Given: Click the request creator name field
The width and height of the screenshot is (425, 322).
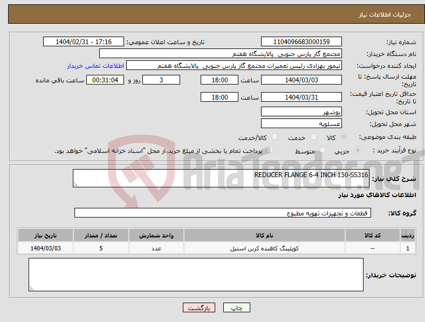Looking at the screenshot, I should coord(234,66).
